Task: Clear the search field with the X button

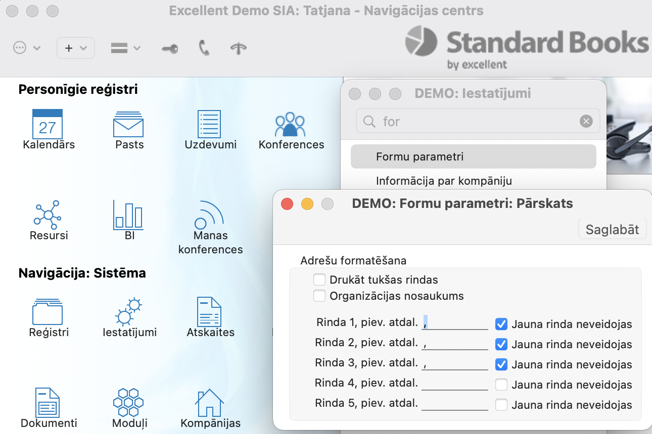Action: tap(586, 121)
